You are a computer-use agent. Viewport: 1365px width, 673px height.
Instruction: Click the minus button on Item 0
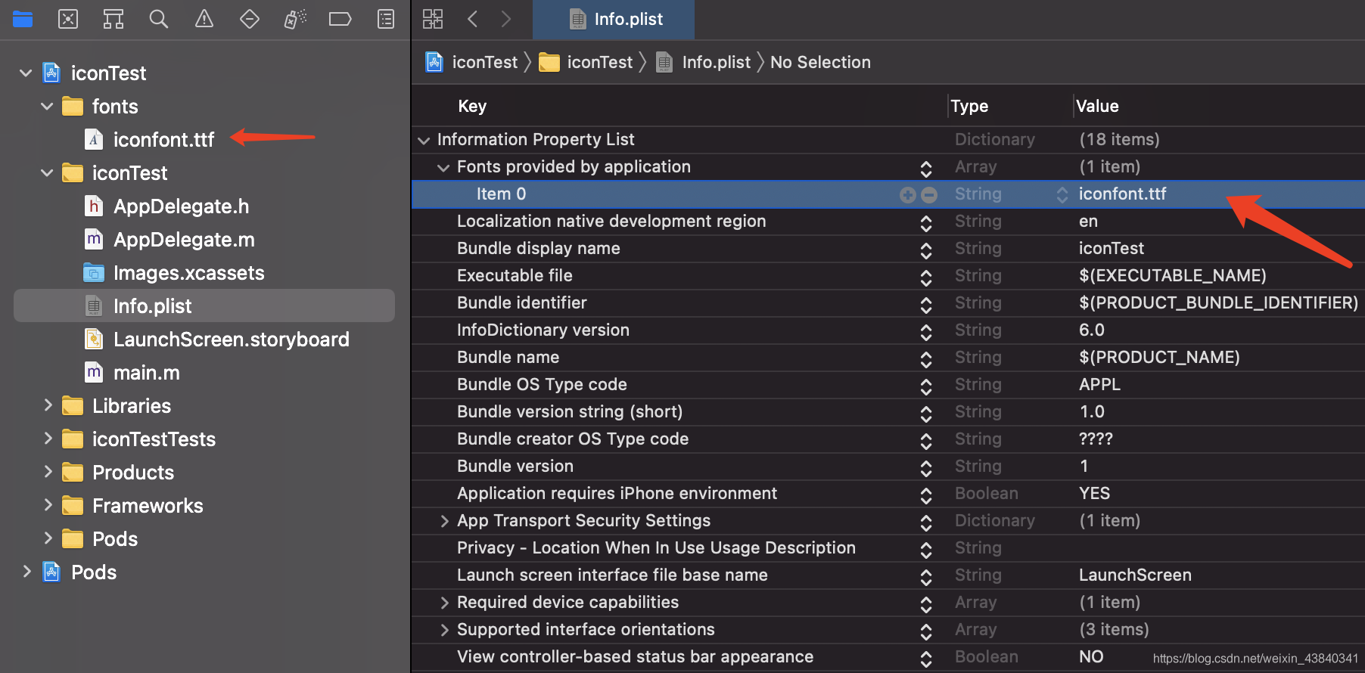coord(929,195)
